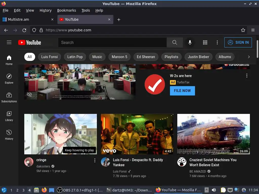The width and height of the screenshot is (259, 194).
Task: Click the TurboTax checkmark logo
Action: coord(155,84)
